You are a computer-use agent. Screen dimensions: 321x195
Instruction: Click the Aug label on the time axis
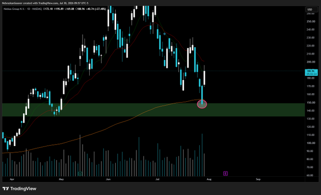click(x=209, y=179)
